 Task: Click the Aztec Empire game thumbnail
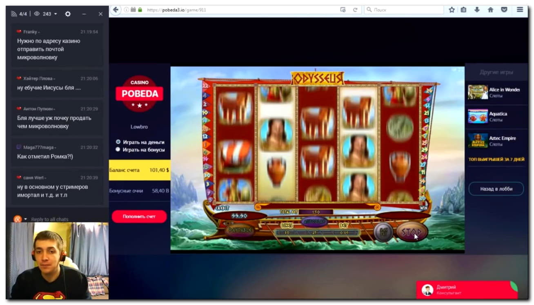click(x=478, y=141)
